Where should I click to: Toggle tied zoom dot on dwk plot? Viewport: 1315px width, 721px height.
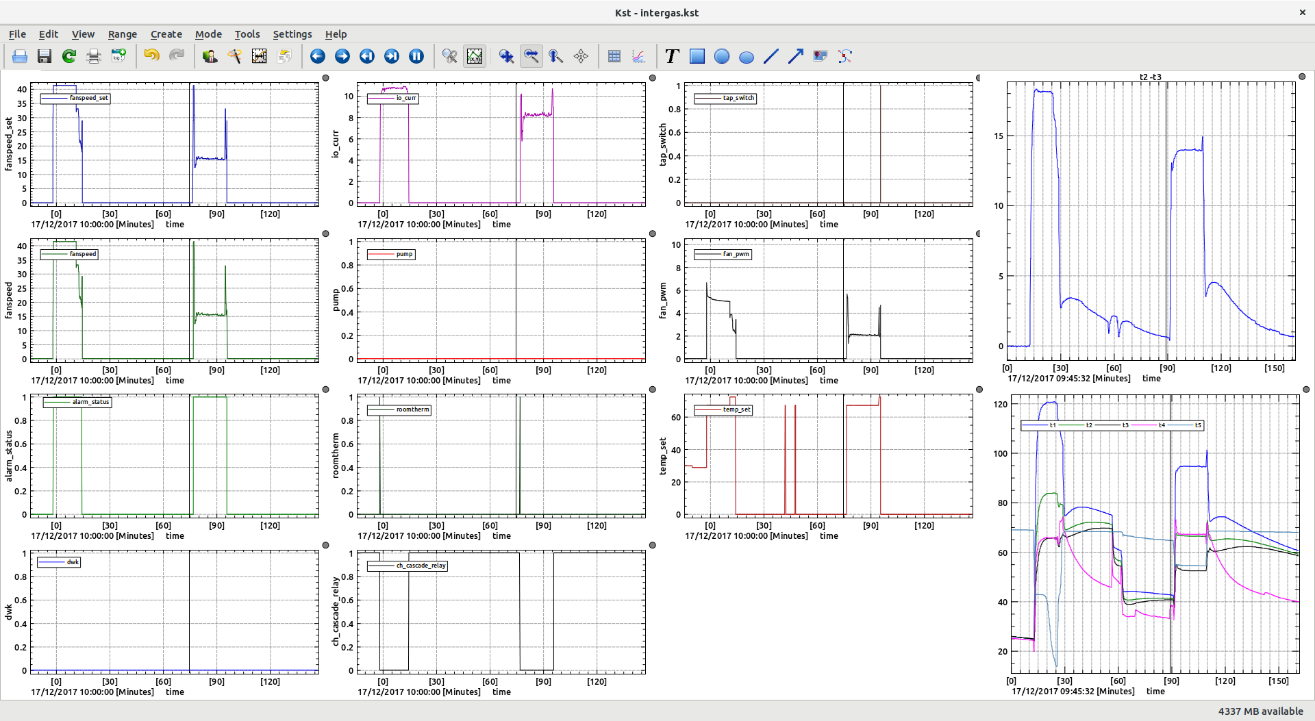pos(326,546)
